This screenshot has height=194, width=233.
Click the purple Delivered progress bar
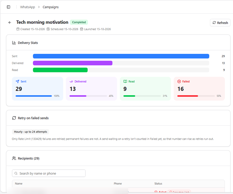[73, 63]
